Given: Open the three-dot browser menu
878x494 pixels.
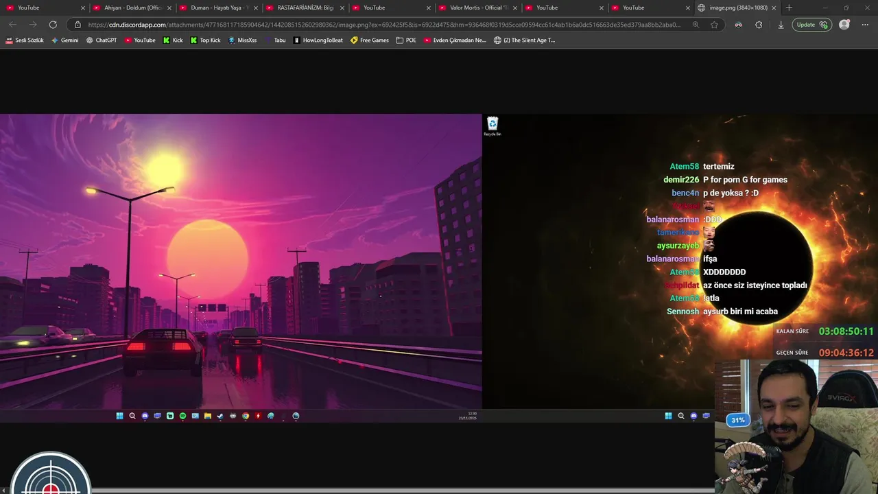Looking at the screenshot, I should point(864,25).
